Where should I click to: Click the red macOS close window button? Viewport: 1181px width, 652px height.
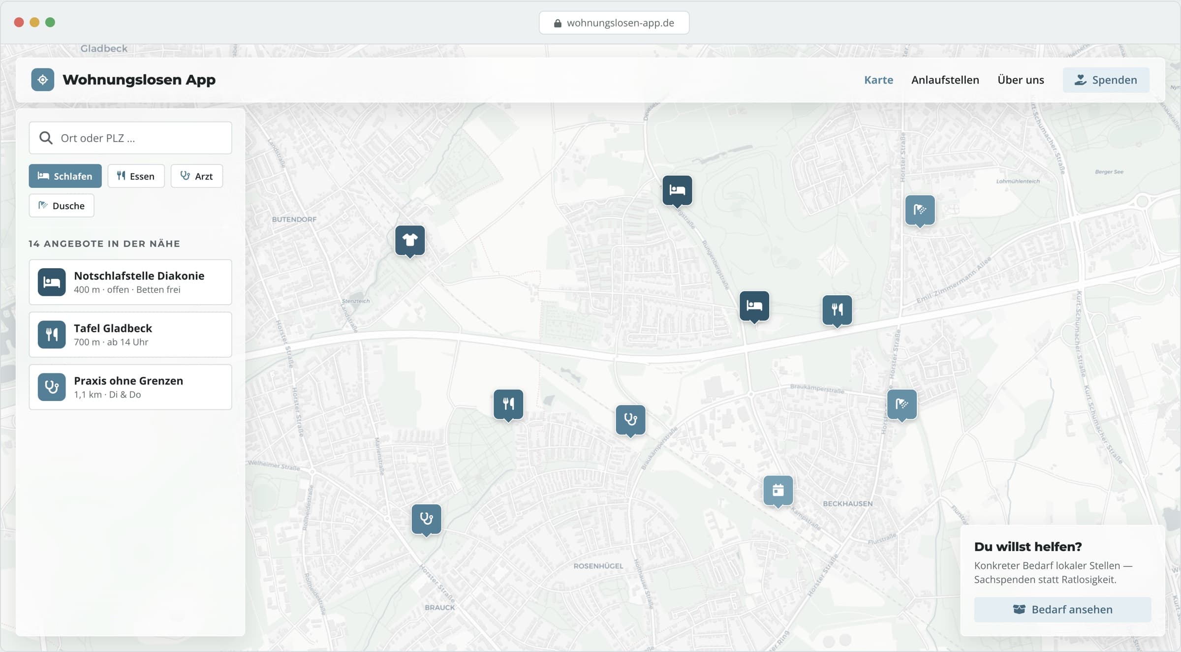pos(19,22)
